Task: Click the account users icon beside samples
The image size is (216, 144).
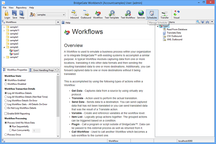Action: tap(33, 15)
